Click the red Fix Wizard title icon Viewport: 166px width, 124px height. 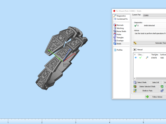point(114,11)
